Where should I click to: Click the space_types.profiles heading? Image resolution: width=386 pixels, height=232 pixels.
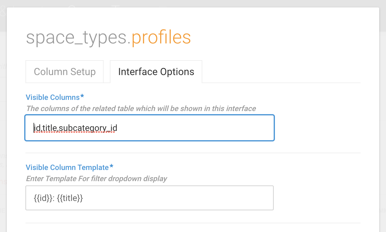(108, 38)
